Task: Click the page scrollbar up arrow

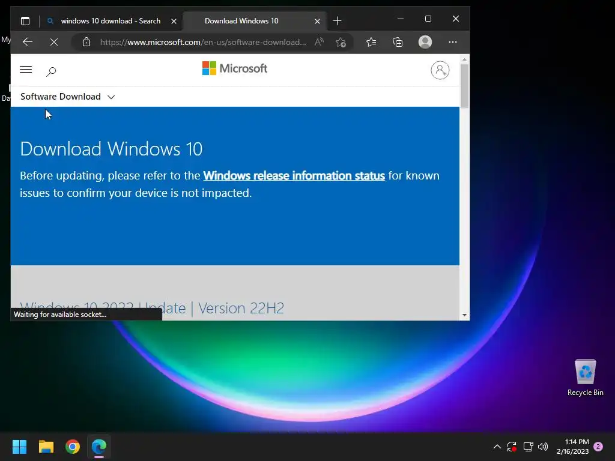Action: coord(464,59)
